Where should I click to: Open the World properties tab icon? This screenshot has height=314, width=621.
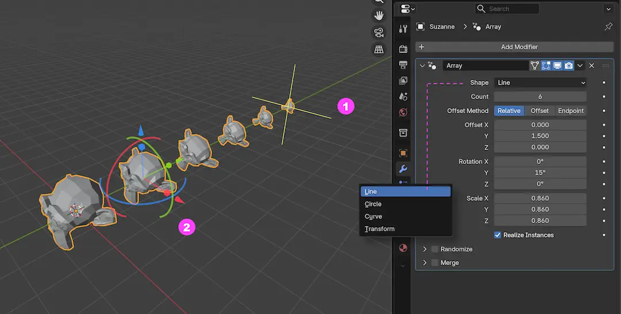(403, 112)
